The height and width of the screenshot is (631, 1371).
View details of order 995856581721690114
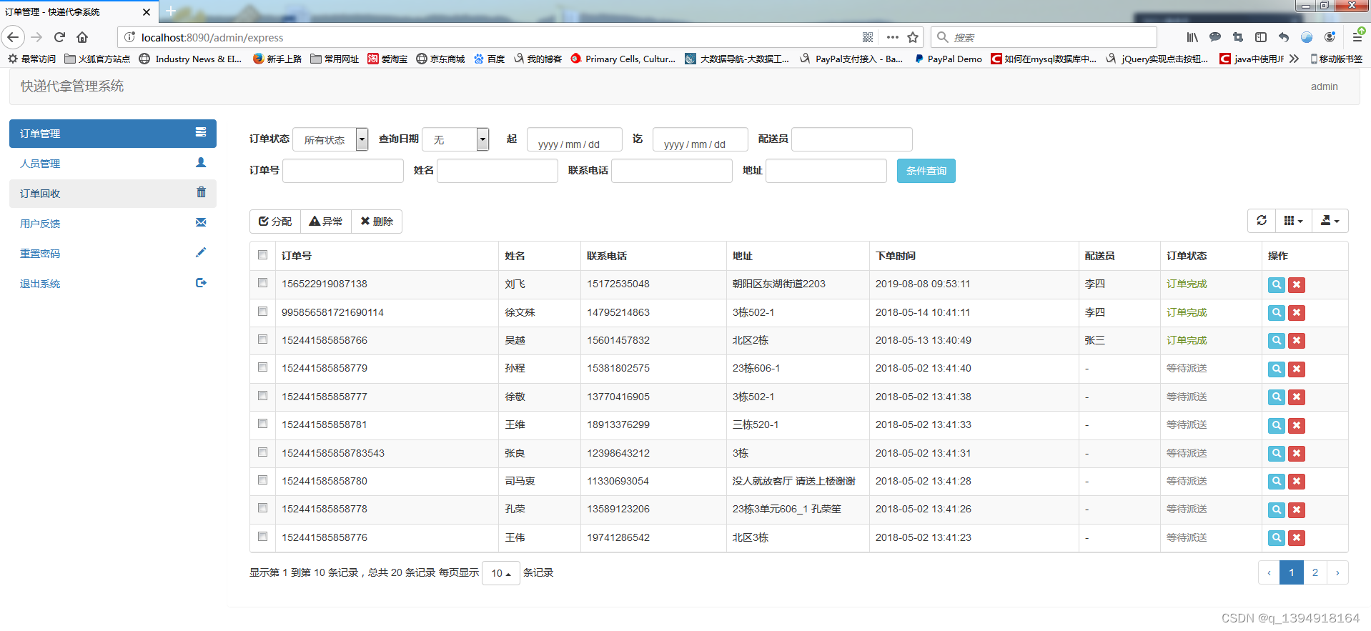pos(1276,313)
